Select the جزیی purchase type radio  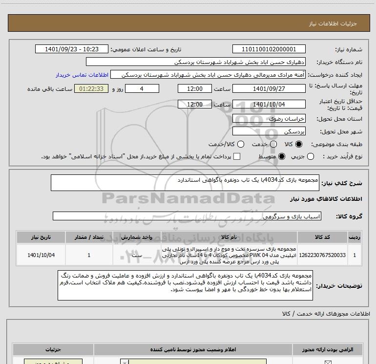click(311, 156)
